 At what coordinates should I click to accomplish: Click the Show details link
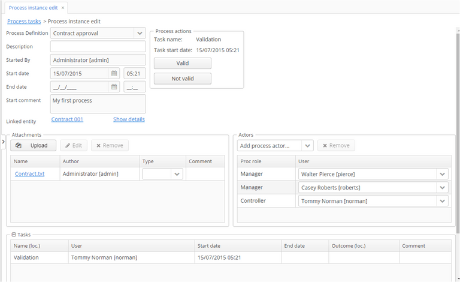[129, 119]
